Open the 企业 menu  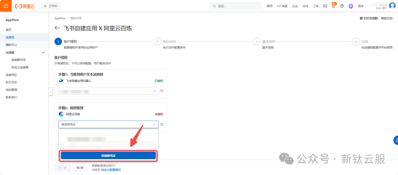(x=295, y=6)
